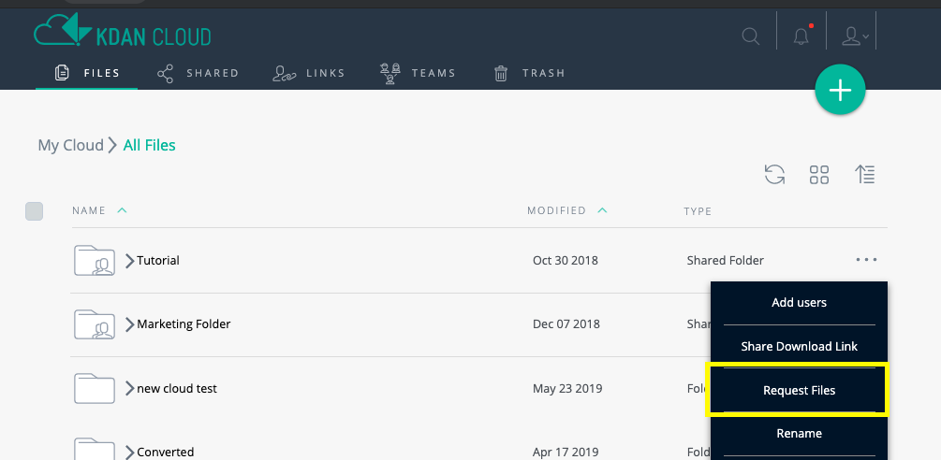
Task: Click the sort order icon
Action: point(865,174)
